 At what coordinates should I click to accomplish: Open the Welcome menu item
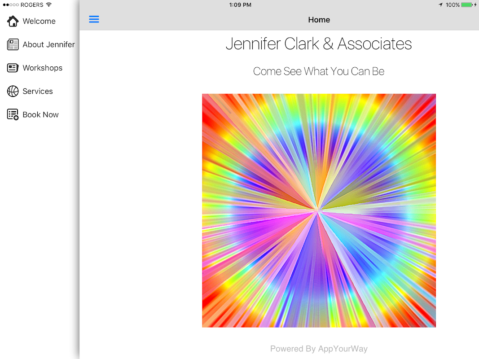pos(40,21)
